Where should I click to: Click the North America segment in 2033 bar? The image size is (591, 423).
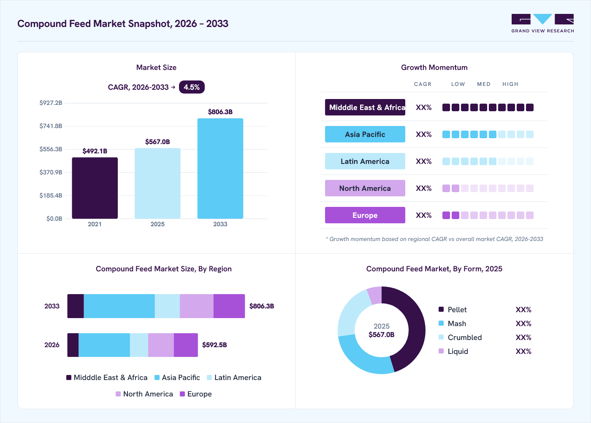coord(197,306)
